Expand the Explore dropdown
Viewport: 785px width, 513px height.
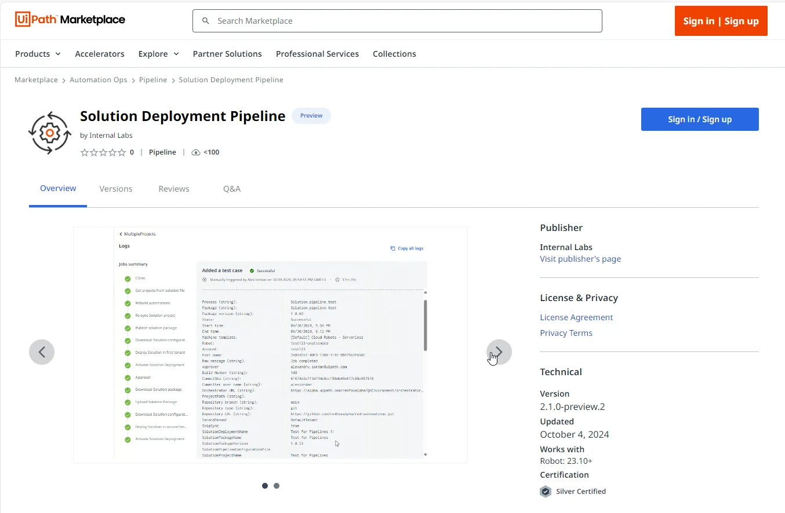(158, 53)
